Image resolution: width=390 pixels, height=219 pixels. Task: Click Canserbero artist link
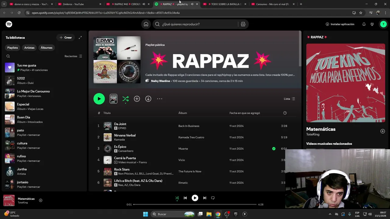[x=126, y=151]
